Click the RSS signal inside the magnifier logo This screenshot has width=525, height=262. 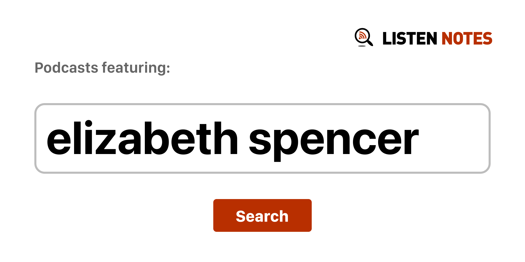(362, 36)
